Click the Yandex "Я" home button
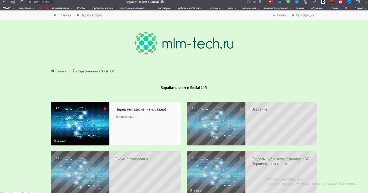 pyautogui.click(x=13, y=2)
